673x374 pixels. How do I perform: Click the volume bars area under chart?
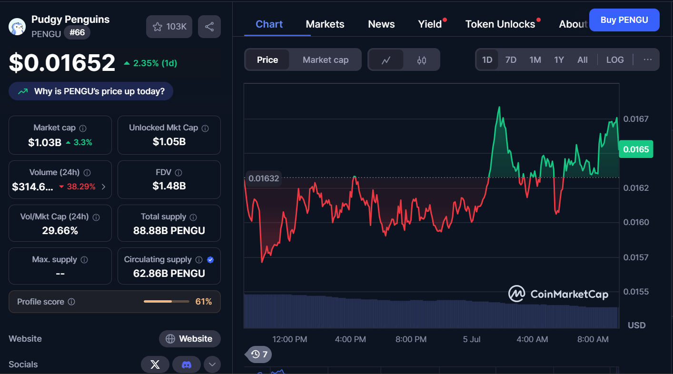(x=431, y=311)
